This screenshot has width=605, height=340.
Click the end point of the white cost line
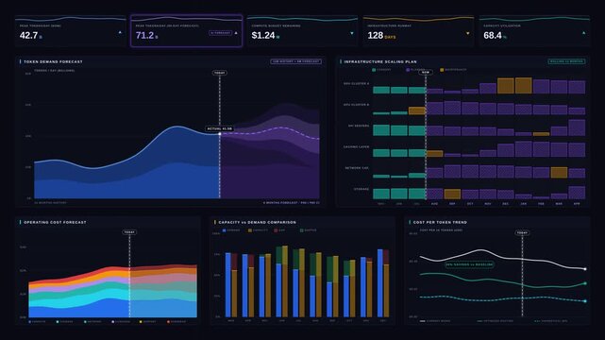tap(585, 269)
